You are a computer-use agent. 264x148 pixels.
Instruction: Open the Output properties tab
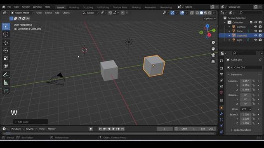222,74
